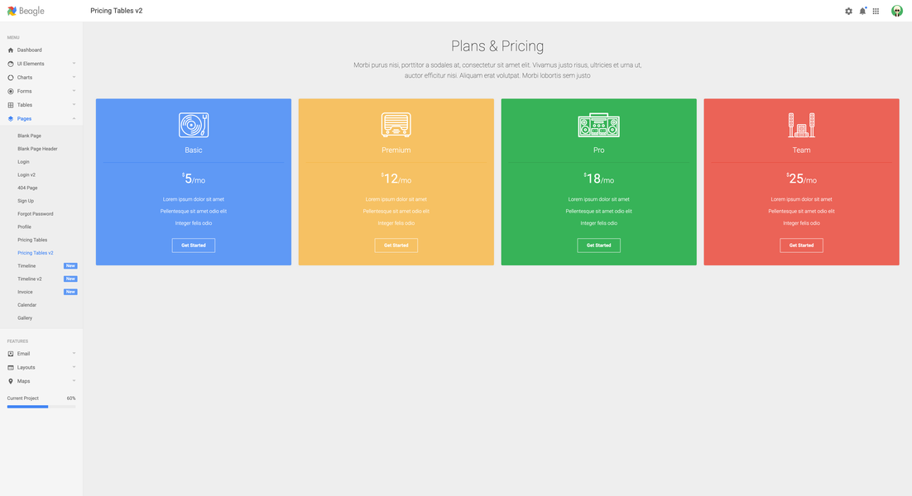Image resolution: width=912 pixels, height=496 pixels.
Task: Open the apps grid icon
Action: 876,12
